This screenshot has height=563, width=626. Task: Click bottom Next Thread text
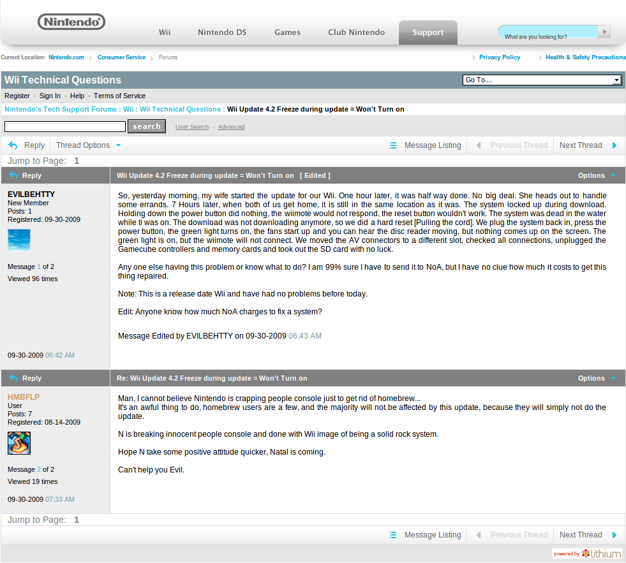(581, 535)
